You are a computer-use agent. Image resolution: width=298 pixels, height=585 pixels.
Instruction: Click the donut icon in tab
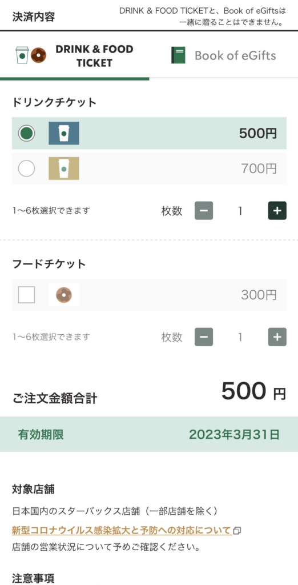coord(38,55)
